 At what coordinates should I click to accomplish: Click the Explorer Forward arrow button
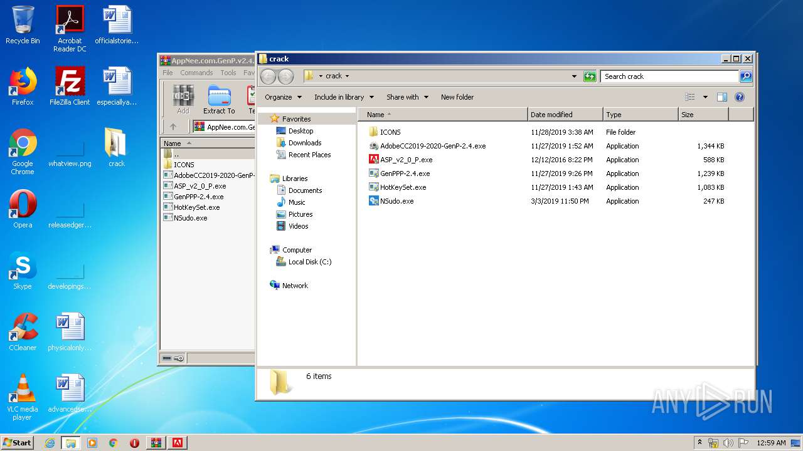(x=285, y=76)
